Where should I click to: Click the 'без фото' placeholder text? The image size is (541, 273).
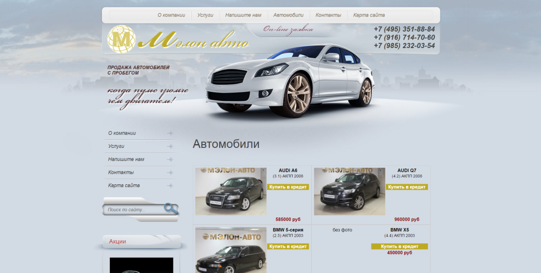coord(342,230)
